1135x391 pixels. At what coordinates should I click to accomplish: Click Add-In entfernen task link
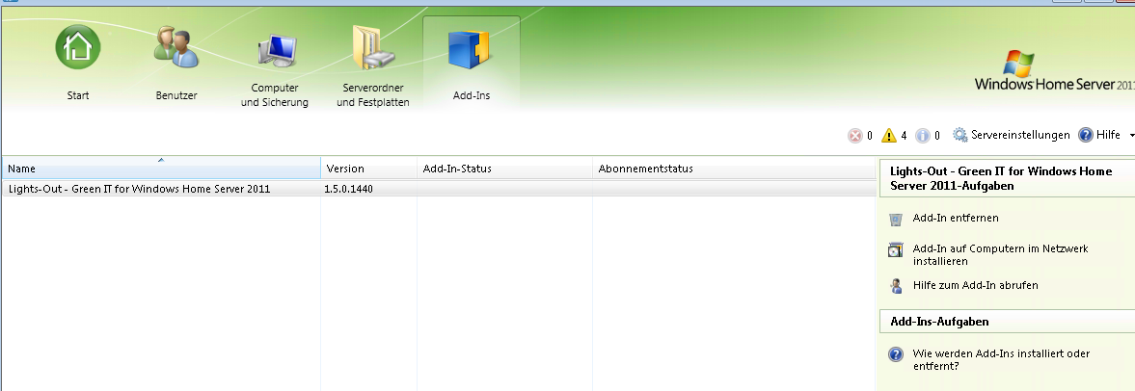point(956,218)
